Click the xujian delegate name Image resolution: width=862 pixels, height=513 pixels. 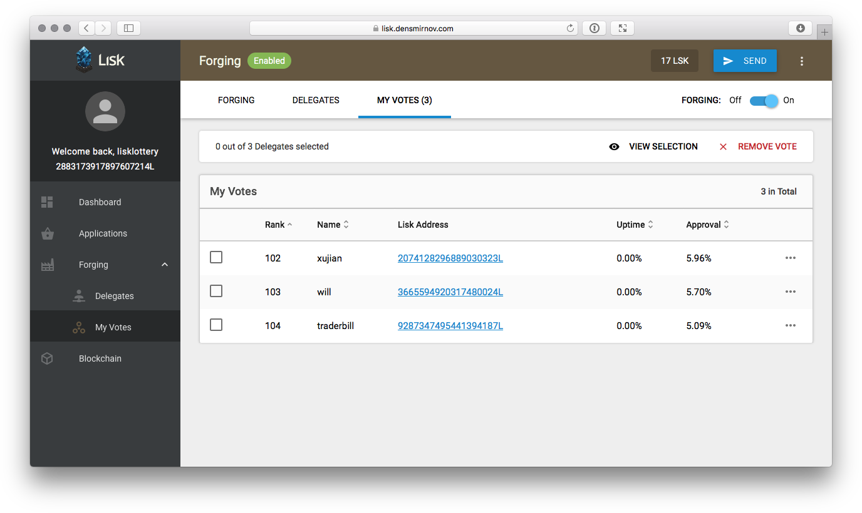click(x=330, y=258)
